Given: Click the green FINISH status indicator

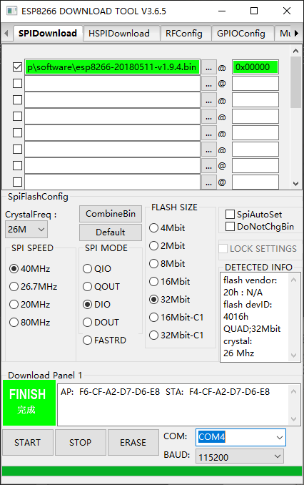Looking at the screenshot, I should (29, 403).
